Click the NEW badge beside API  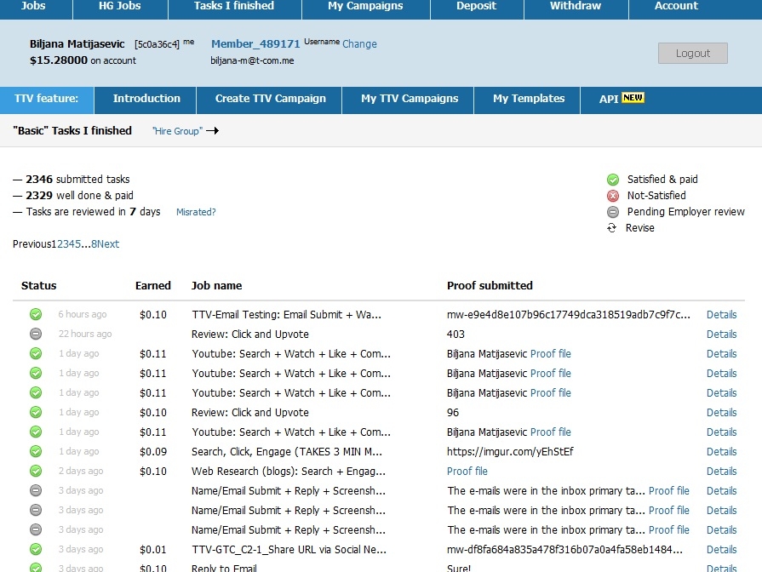tap(633, 98)
